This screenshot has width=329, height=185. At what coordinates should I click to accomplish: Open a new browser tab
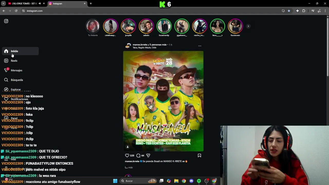[x=91, y=4]
